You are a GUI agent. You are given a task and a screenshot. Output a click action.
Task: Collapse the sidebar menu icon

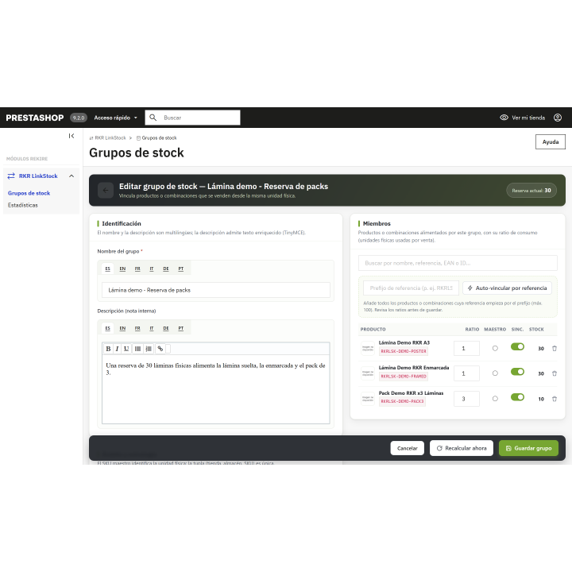click(71, 136)
